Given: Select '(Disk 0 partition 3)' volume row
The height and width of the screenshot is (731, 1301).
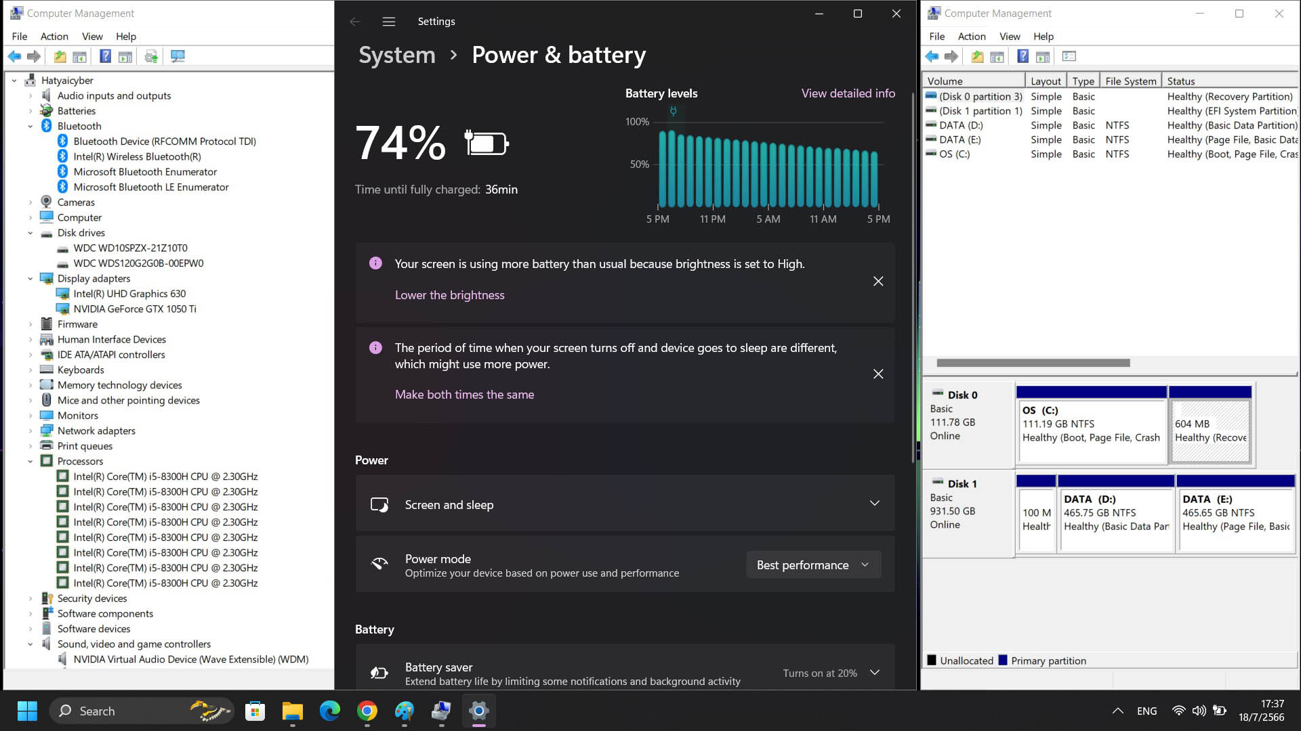Looking at the screenshot, I should [1111, 97].
